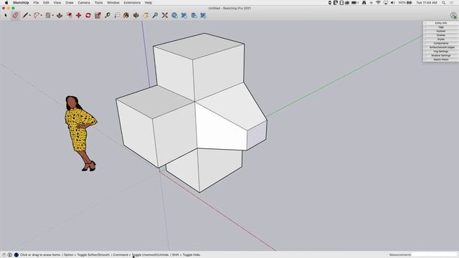Select the Eraser tool

click(x=16, y=15)
